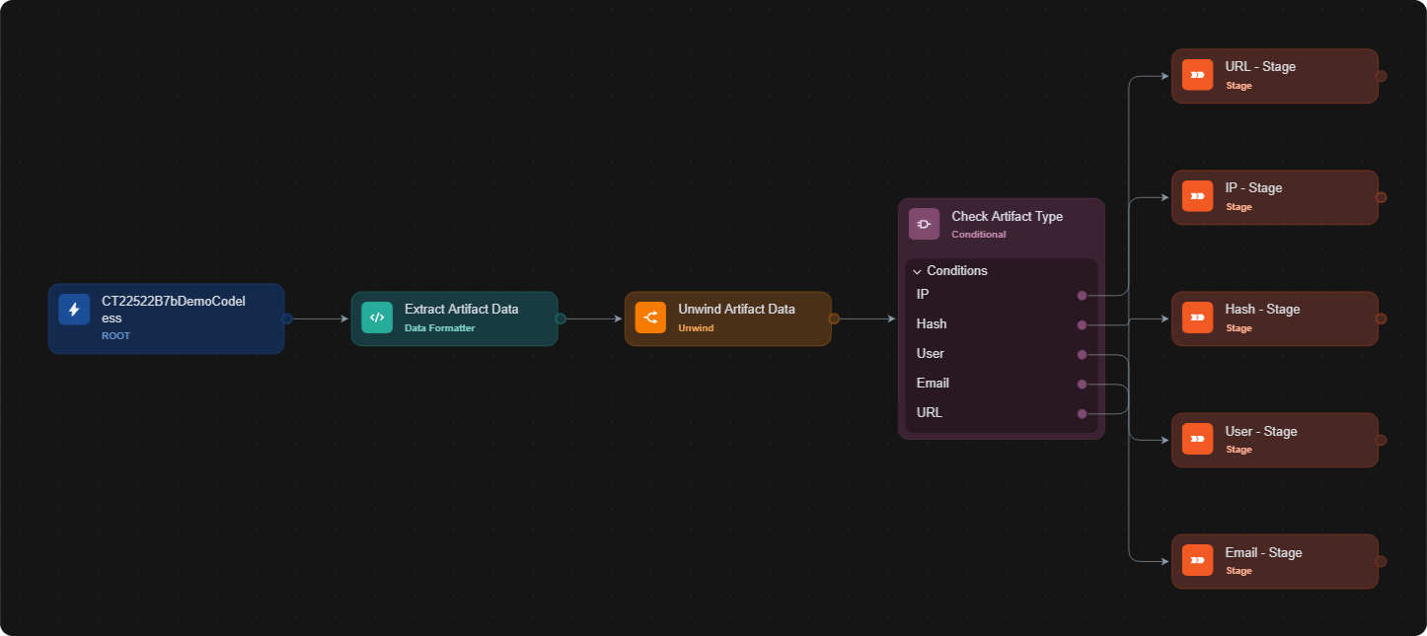Select the Extract Artifact Data node title

[461, 309]
